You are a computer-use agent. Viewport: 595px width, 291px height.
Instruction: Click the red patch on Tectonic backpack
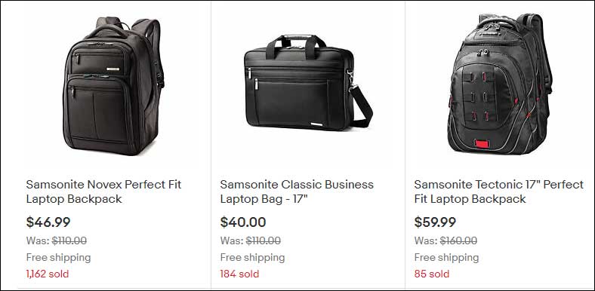pyautogui.click(x=482, y=143)
